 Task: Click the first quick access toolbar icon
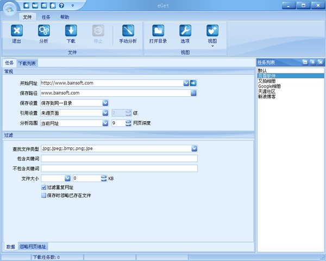pos(26,5)
